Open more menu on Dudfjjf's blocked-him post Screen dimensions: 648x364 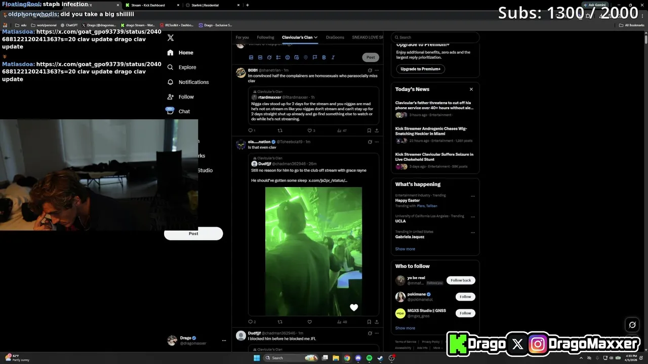point(377,333)
